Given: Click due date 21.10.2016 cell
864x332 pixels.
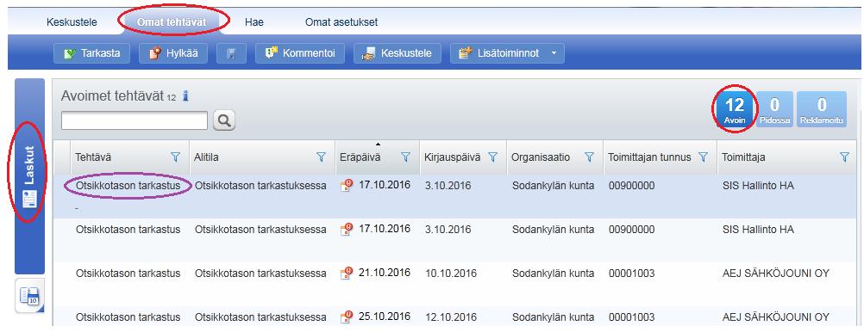Looking at the screenshot, I should tap(385, 273).
